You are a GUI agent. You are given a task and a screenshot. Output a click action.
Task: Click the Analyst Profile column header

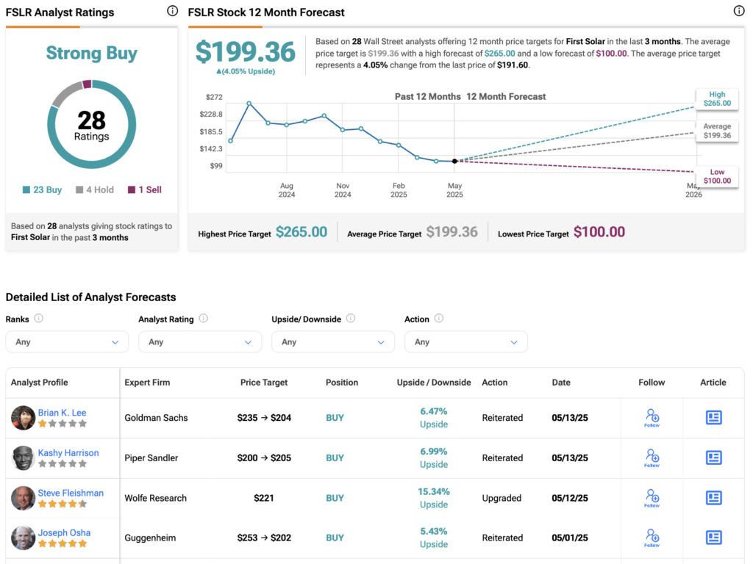(40, 382)
